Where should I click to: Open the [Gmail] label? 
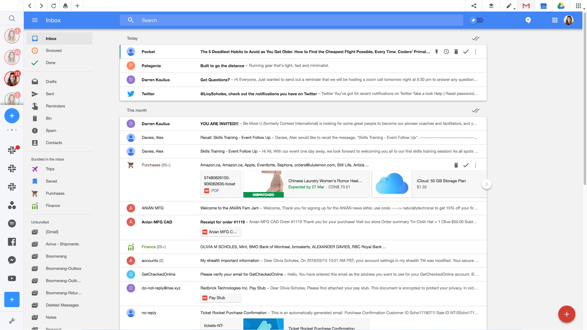59,232
